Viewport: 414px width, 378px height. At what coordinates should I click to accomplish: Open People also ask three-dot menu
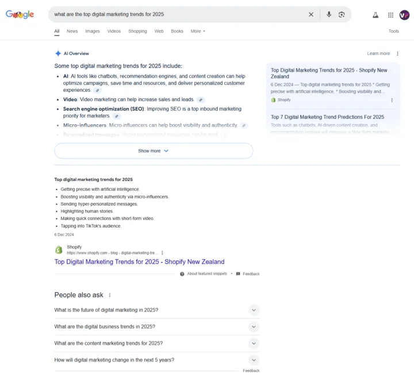point(110,295)
